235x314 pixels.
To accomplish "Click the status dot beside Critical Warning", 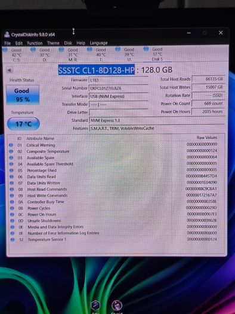I will click(11, 145).
